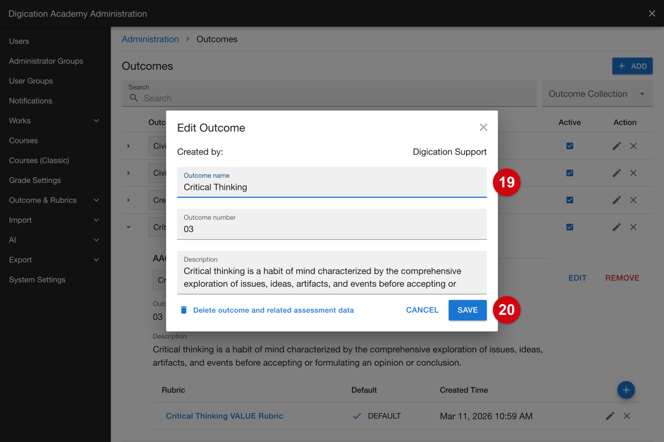
Task: Toggle the Active checkbox in the Crit row
Action: [x=570, y=227]
